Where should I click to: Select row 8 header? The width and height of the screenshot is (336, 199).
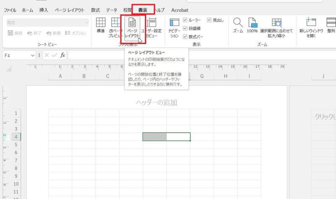pyautogui.click(x=16, y=168)
